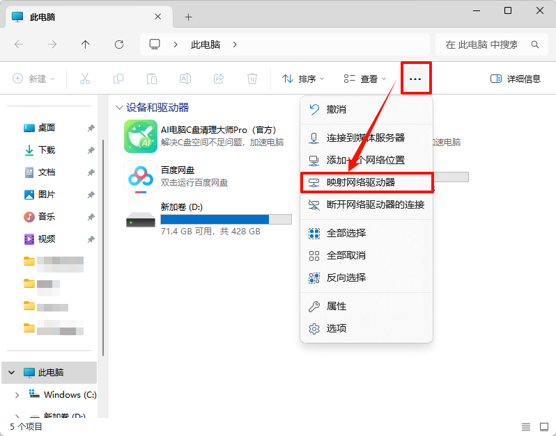
Task: Click text 解决C盘空间不足问题，加速电脑
Action: point(222,143)
